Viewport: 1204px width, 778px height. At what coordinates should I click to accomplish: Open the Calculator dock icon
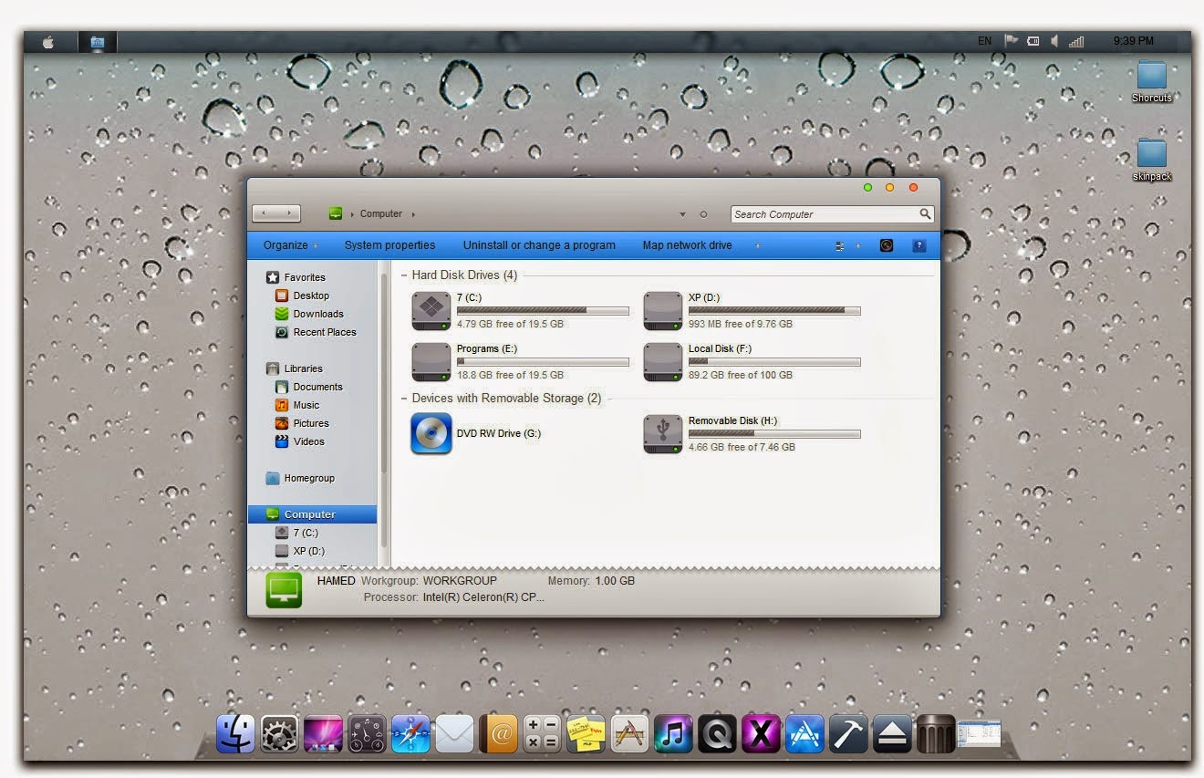coord(542,733)
